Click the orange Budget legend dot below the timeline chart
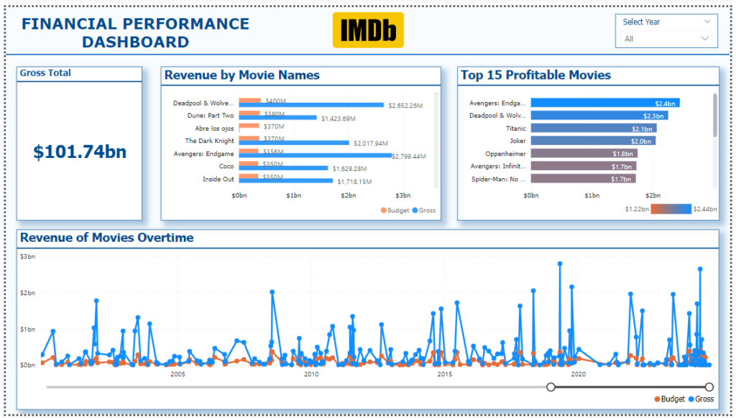736x418 pixels. (x=657, y=399)
